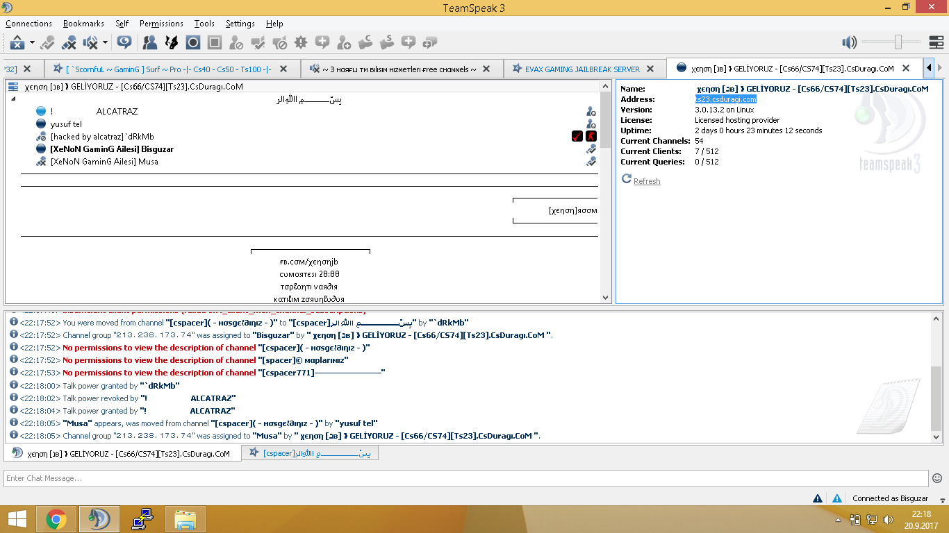Viewport: 949px width, 533px height.
Task: Click the grey gear-shaped toolbar icon
Action: coord(301,42)
